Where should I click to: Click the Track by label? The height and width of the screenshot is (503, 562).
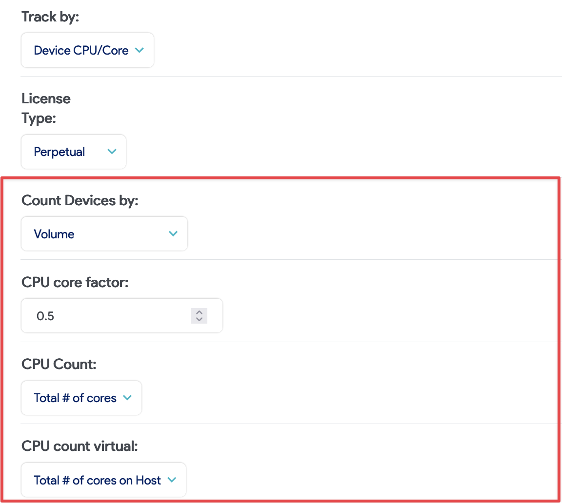coord(50,16)
